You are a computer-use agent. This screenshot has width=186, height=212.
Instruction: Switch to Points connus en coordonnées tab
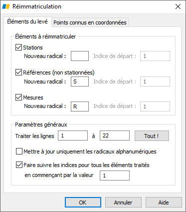(x=90, y=22)
